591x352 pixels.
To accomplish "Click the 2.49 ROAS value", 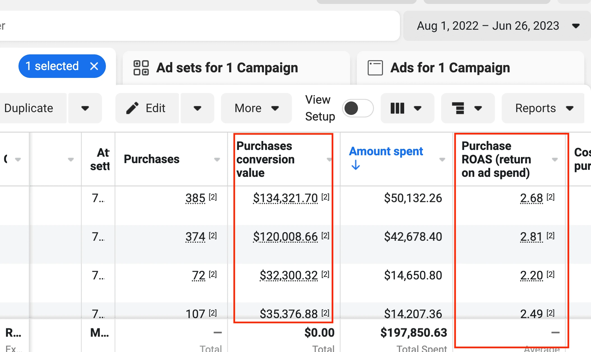I will (x=532, y=314).
